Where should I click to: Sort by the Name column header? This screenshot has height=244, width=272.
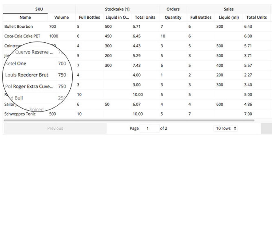click(x=25, y=17)
